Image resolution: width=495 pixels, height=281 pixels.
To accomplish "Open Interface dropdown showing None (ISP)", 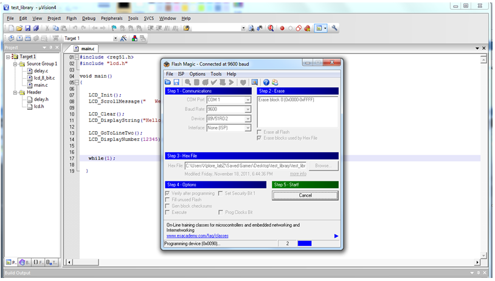I will point(248,128).
